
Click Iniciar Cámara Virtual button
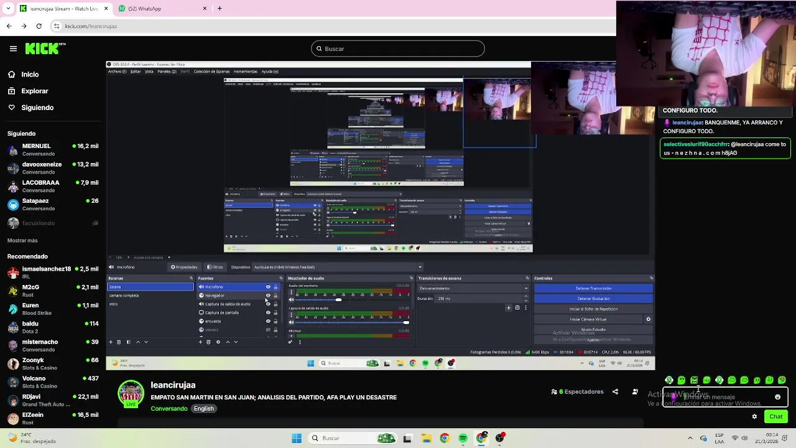point(588,319)
